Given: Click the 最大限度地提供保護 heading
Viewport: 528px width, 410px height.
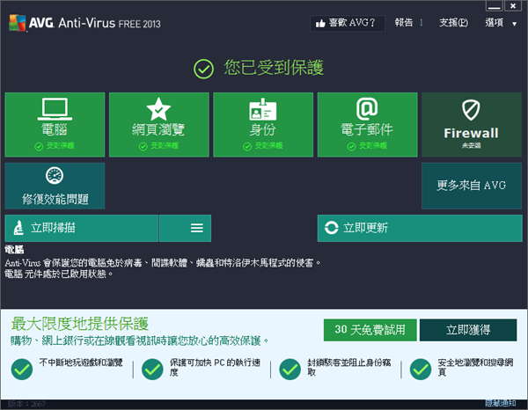Looking at the screenshot, I should point(79,324).
